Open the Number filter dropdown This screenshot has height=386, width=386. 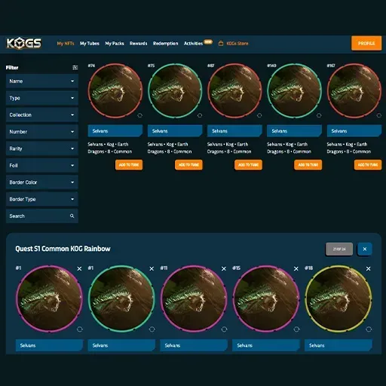(42, 132)
